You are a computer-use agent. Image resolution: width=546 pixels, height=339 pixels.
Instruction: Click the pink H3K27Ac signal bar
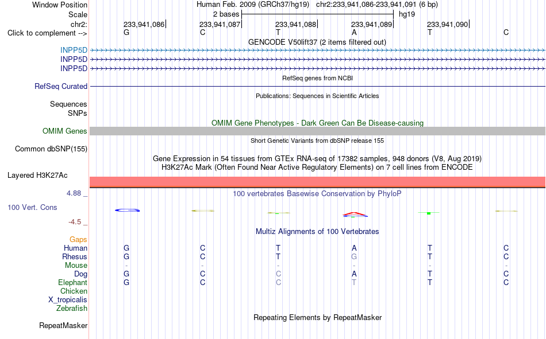click(317, 182)
